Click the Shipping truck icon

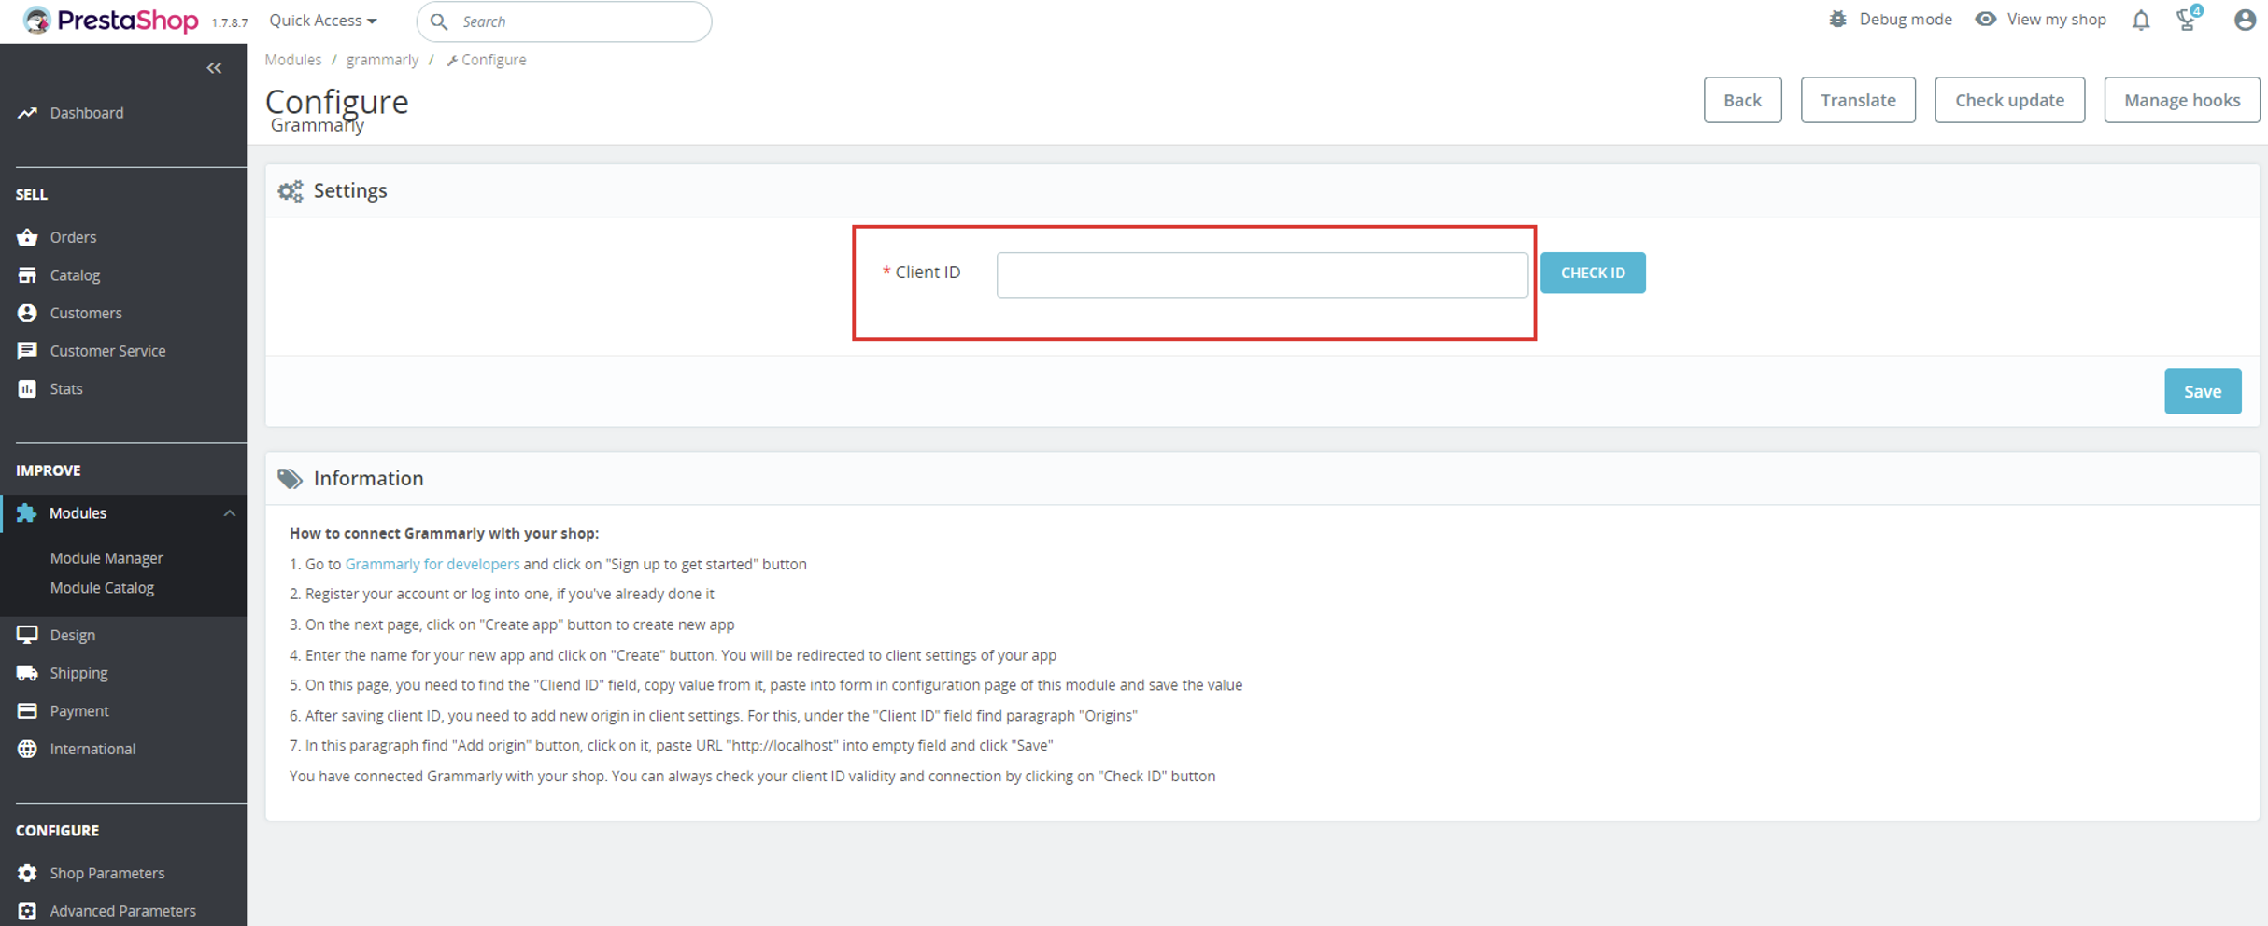(x=27, y=673)
